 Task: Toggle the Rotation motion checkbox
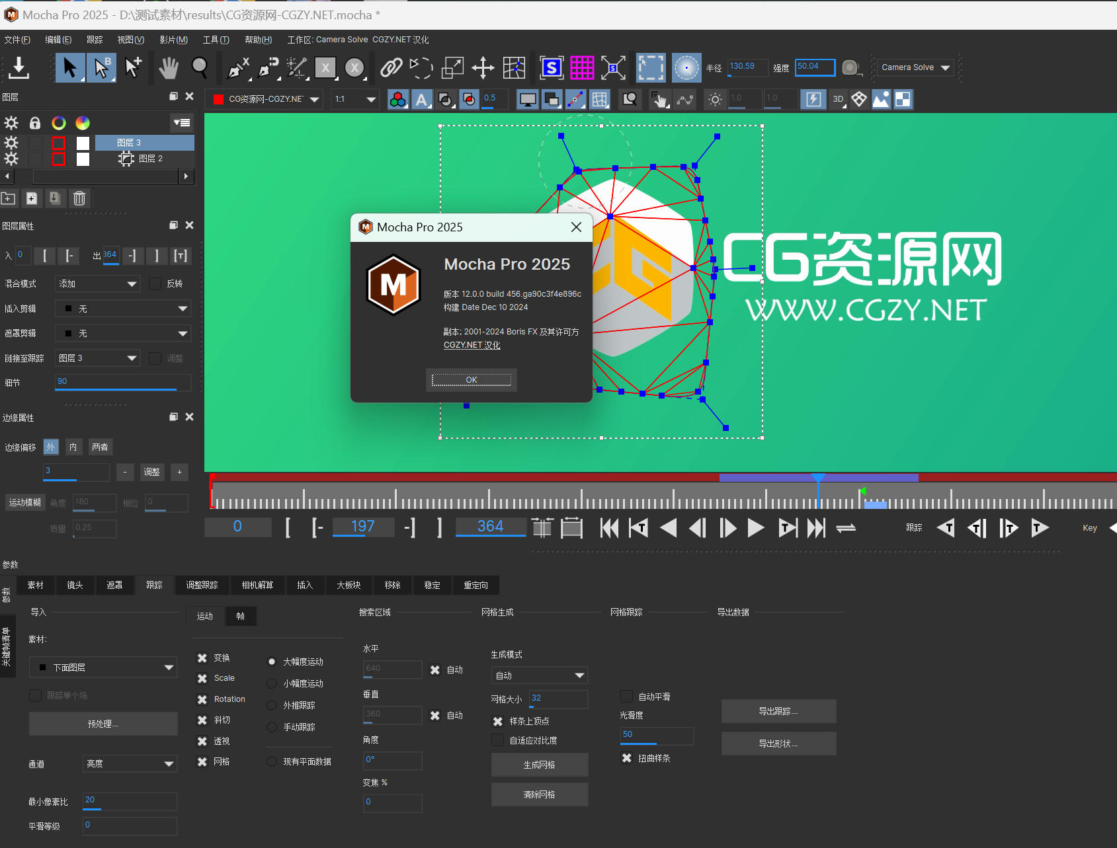click(202, 699)
